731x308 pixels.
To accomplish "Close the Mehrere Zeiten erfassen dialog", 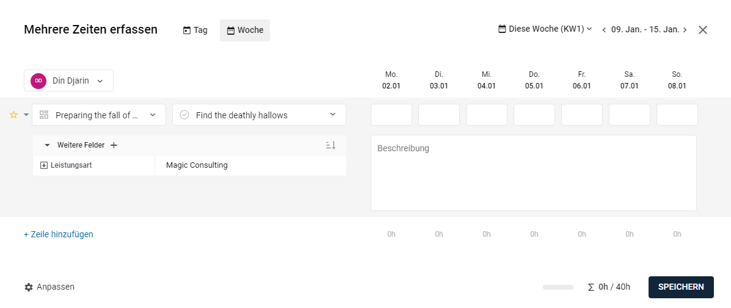I will pos(703,30).
